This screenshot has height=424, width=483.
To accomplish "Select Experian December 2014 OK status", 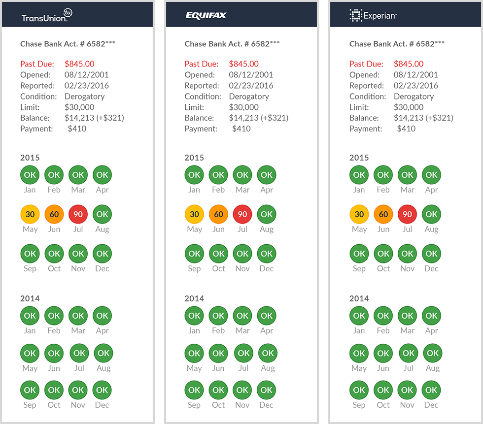I will click(431, 390).
